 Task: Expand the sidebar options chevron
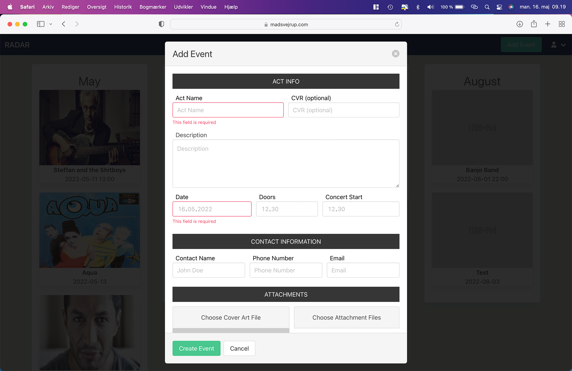pos(51,24)
